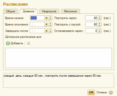This screenshot has height=96, width=117.
Task: Click the empty detailed schedule list
Action: pos(59,58)
